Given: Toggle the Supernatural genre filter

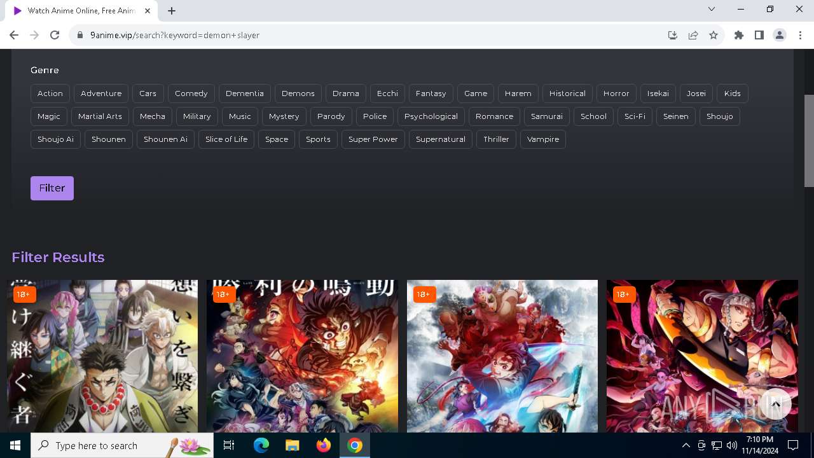Looking at the screenshot, I should point(441,139).
